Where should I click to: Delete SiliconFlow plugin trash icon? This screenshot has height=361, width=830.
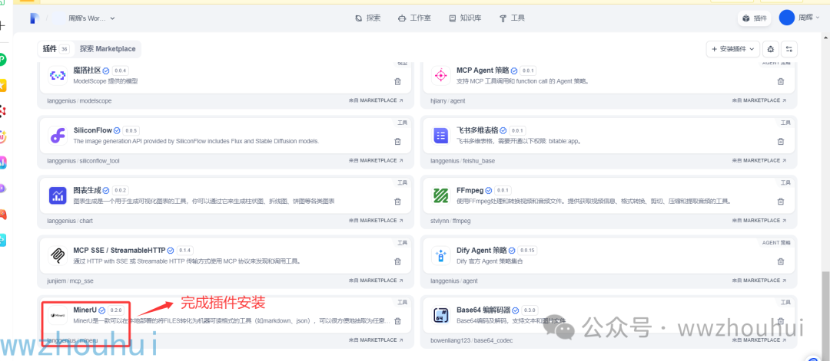(397, 142)
